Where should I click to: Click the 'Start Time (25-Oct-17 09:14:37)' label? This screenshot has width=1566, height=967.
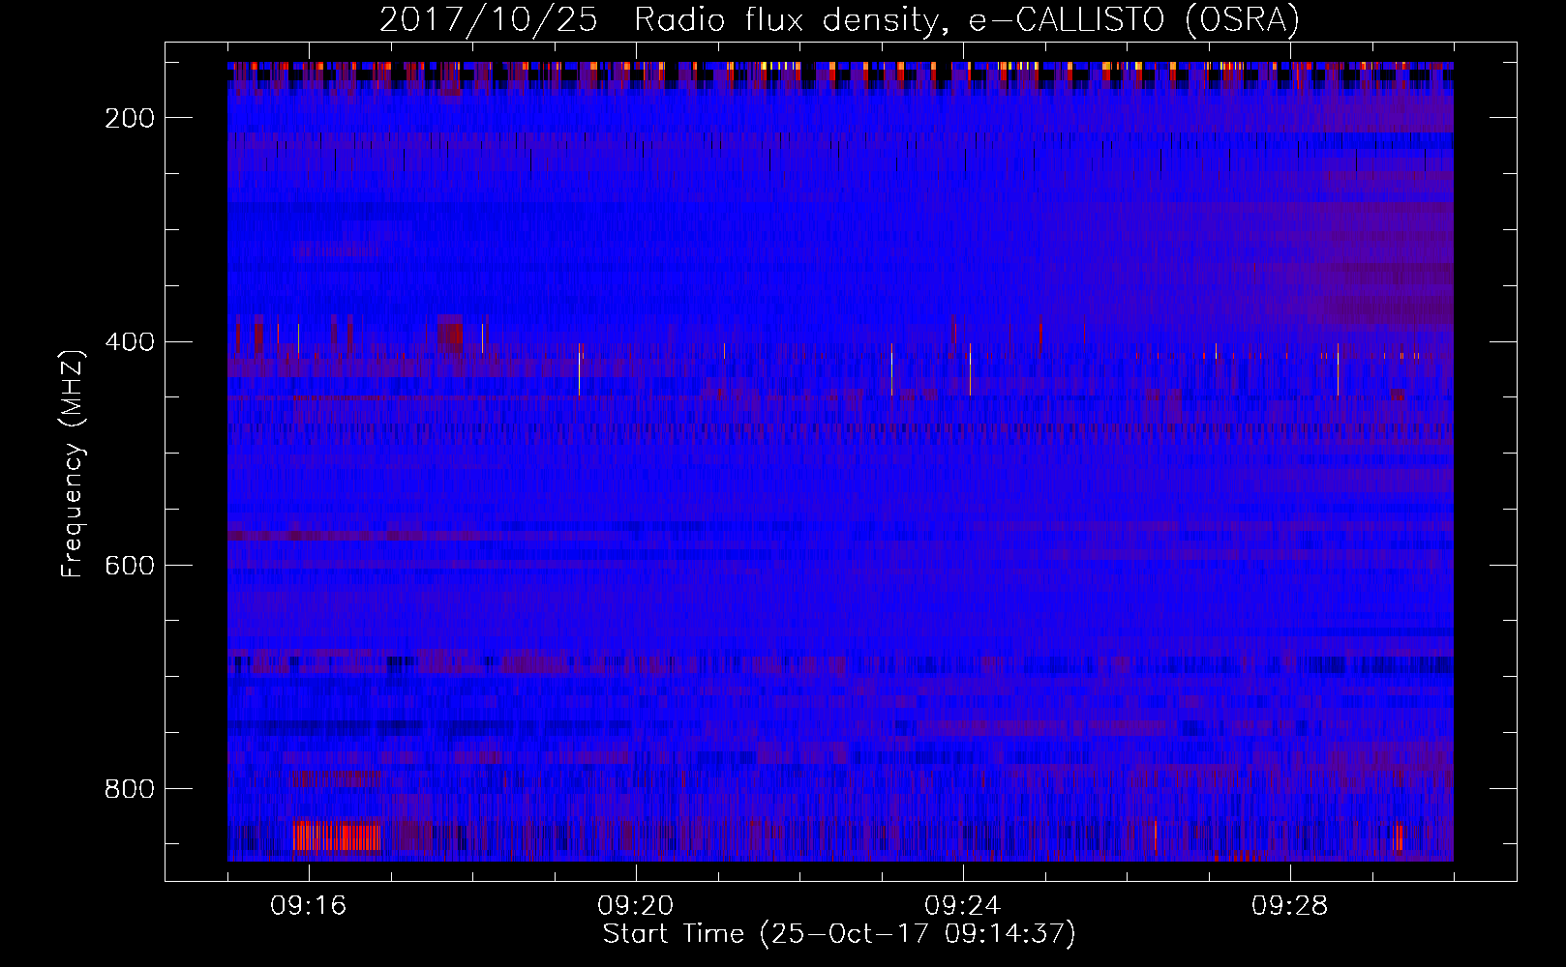(x=839, y=934)
